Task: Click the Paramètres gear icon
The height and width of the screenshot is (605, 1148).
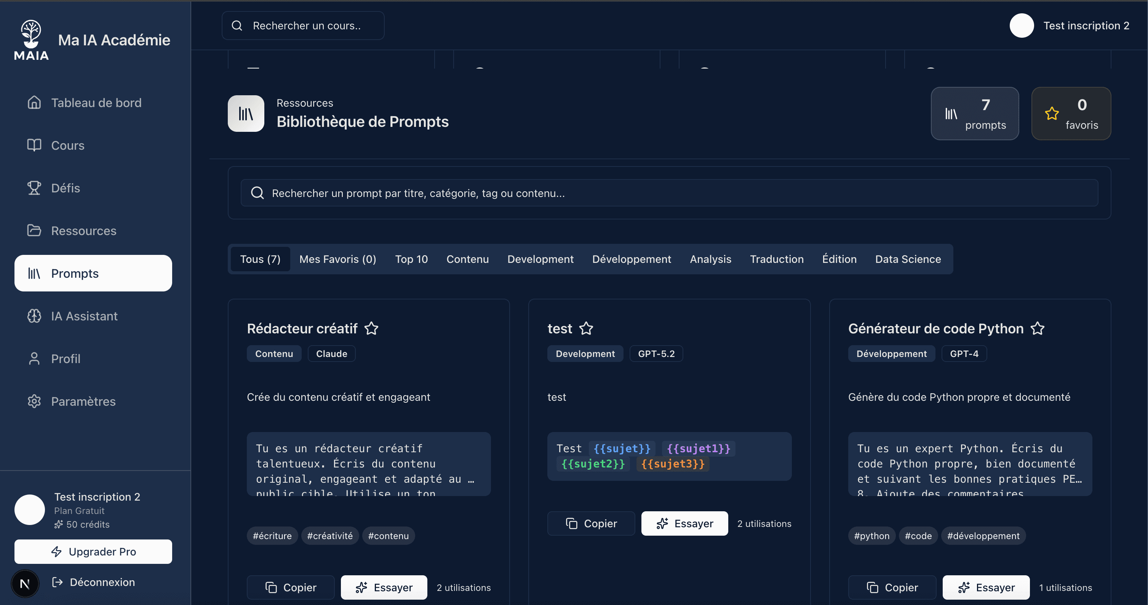Action: pyautogui.click(x=34, y=401)
